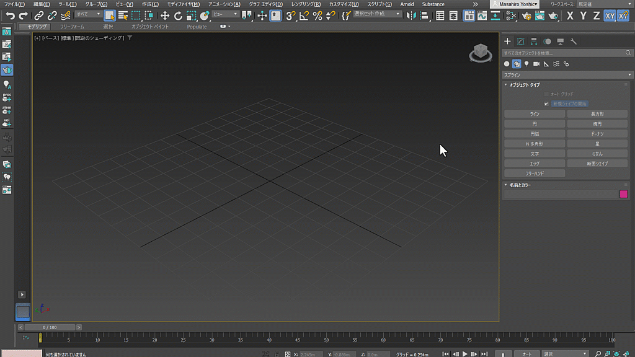Image resolution: width=635 pixels, height=357 pixels.
Task: Toggle the Scene Explorer icon
Action: pyautogui.click(x=440, y=15)
